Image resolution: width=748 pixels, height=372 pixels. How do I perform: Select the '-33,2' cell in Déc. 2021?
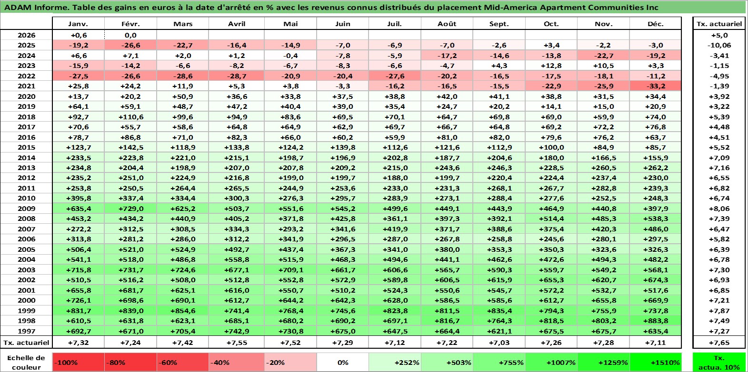click(656, 86)
